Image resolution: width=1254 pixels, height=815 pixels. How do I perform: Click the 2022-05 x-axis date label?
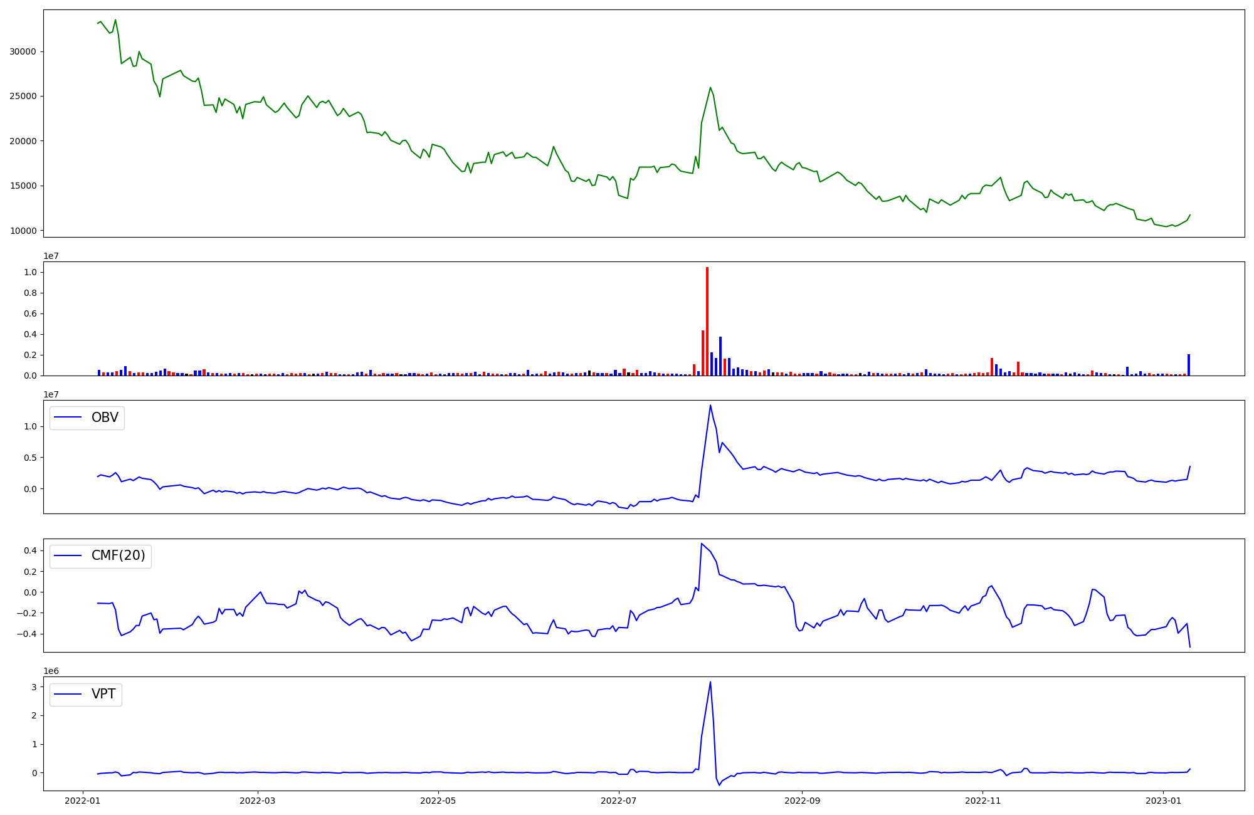point(438,801)
